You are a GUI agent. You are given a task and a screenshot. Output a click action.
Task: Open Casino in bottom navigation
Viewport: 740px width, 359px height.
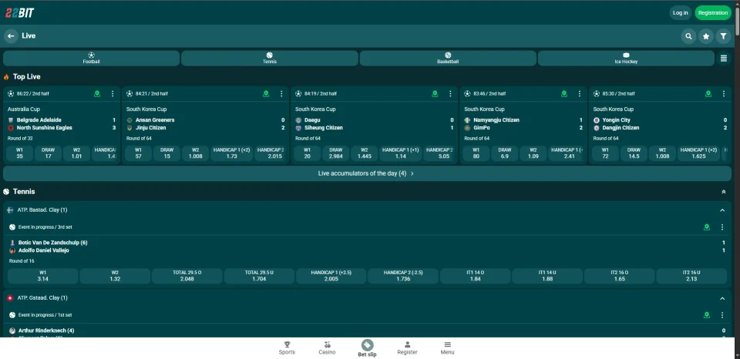(x=327, y=348)
